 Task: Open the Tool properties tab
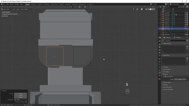(x=159, y=41)
